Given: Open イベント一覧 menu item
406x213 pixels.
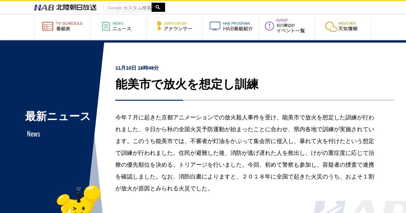Looking at the screenshot, I should pyautogui.click(x=287, y=27).
